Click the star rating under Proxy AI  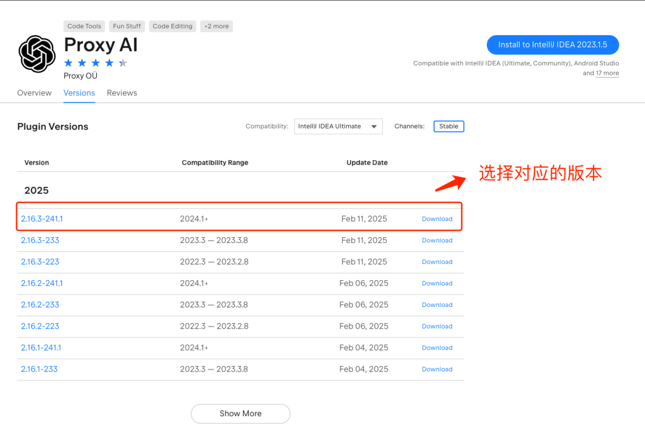point(96,63)
